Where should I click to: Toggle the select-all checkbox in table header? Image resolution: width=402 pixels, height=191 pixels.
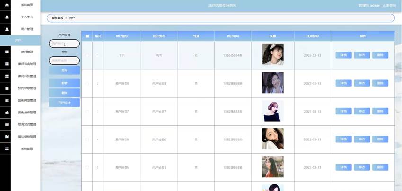click(87, 36)
